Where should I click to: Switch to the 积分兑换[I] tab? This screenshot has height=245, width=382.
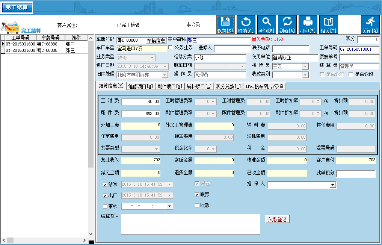(228, 86)
